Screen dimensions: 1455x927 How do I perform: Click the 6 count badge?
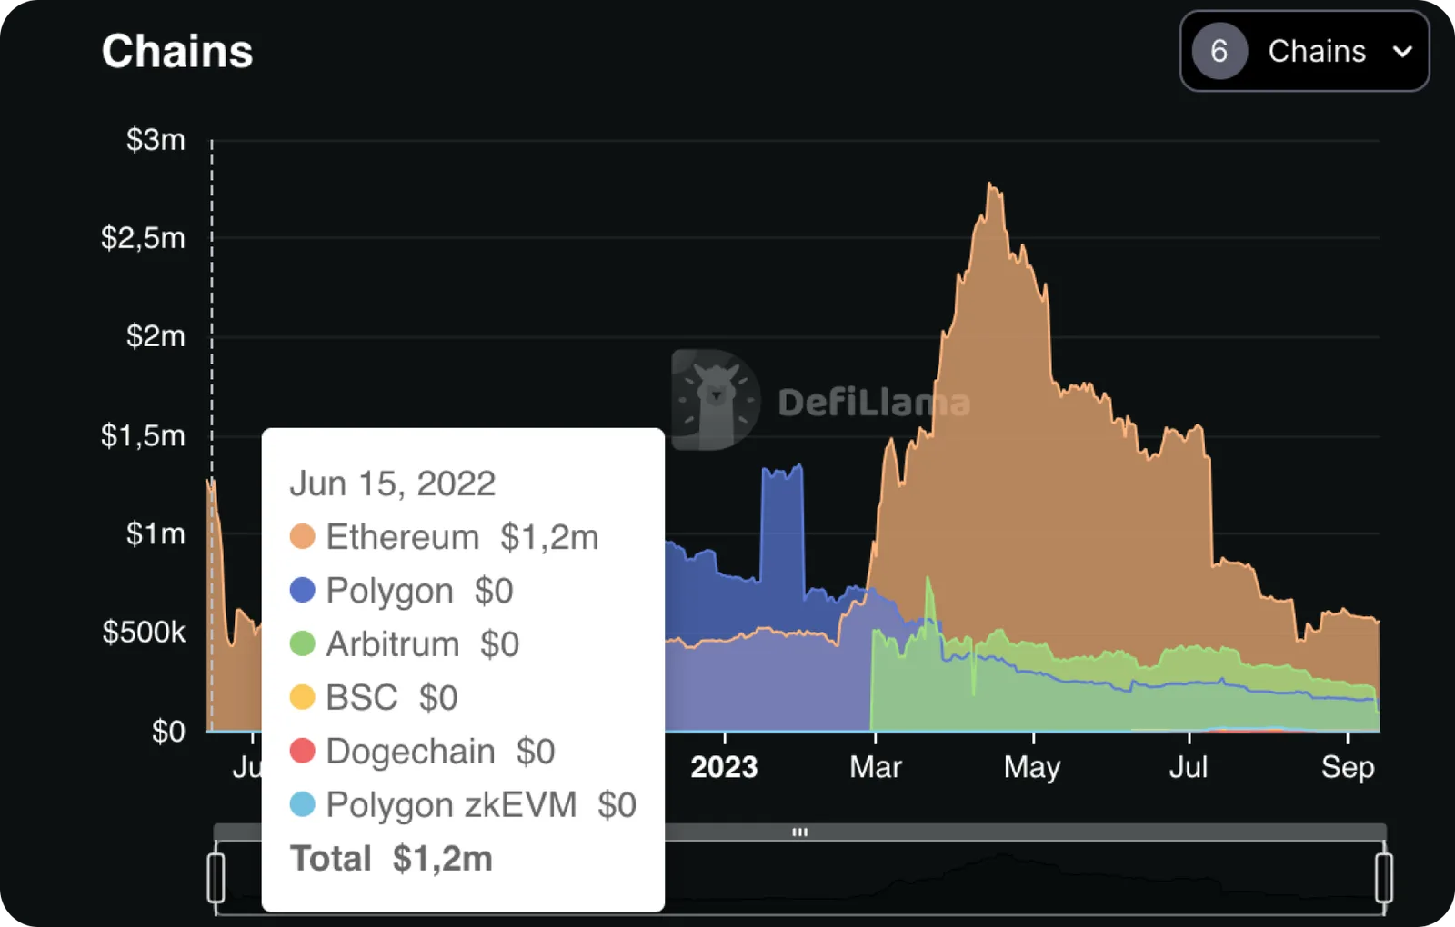tap(1219, 51)
